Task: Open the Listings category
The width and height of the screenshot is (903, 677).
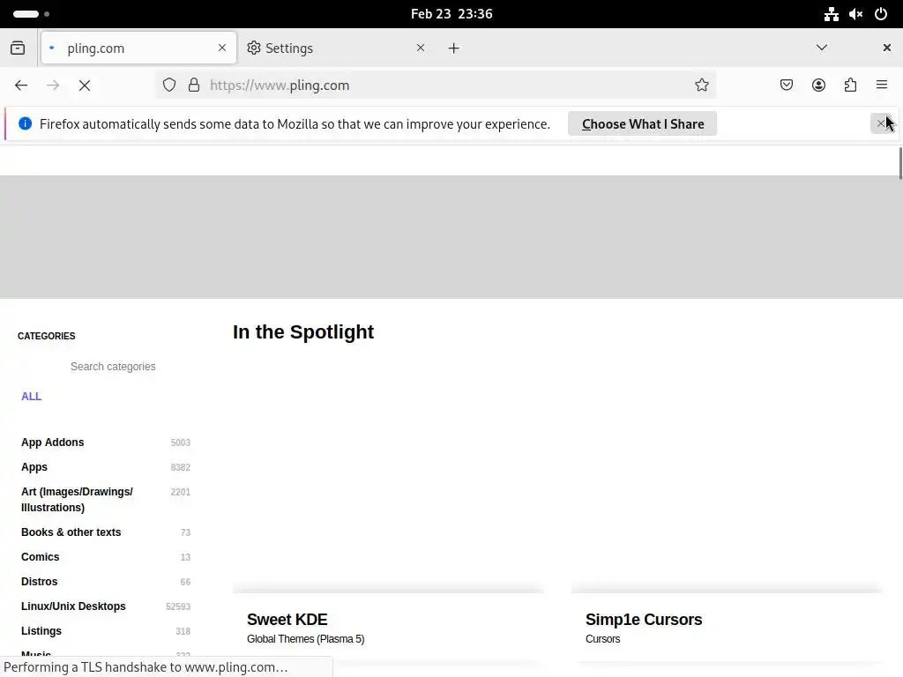Action: click(41, 631)
